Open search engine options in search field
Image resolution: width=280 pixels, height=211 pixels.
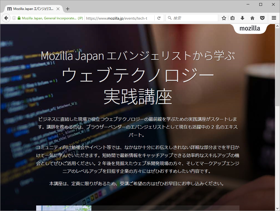169,18
